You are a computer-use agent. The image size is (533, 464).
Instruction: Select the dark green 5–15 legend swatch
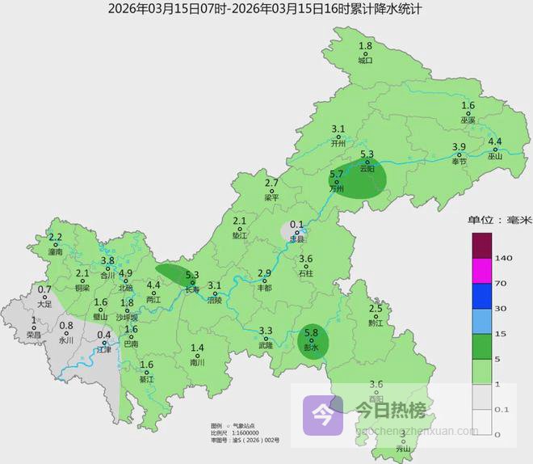click(482, 346)
